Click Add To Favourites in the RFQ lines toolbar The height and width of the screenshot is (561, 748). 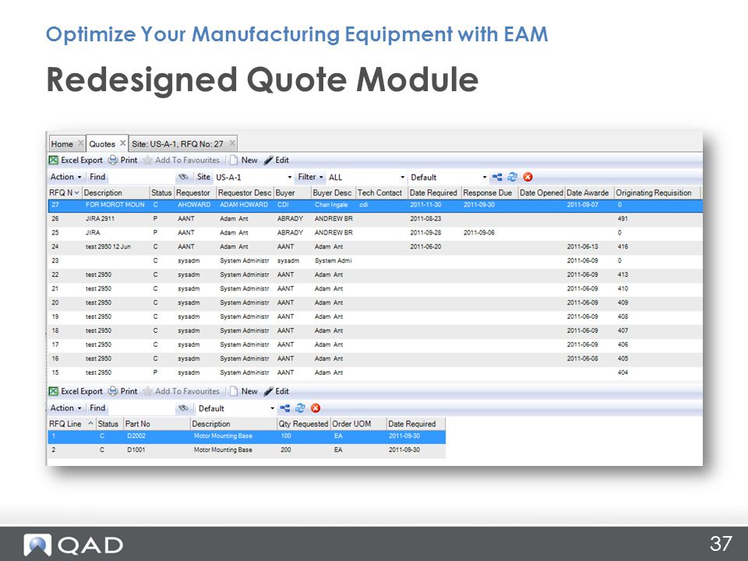click(x=182, y=391)
